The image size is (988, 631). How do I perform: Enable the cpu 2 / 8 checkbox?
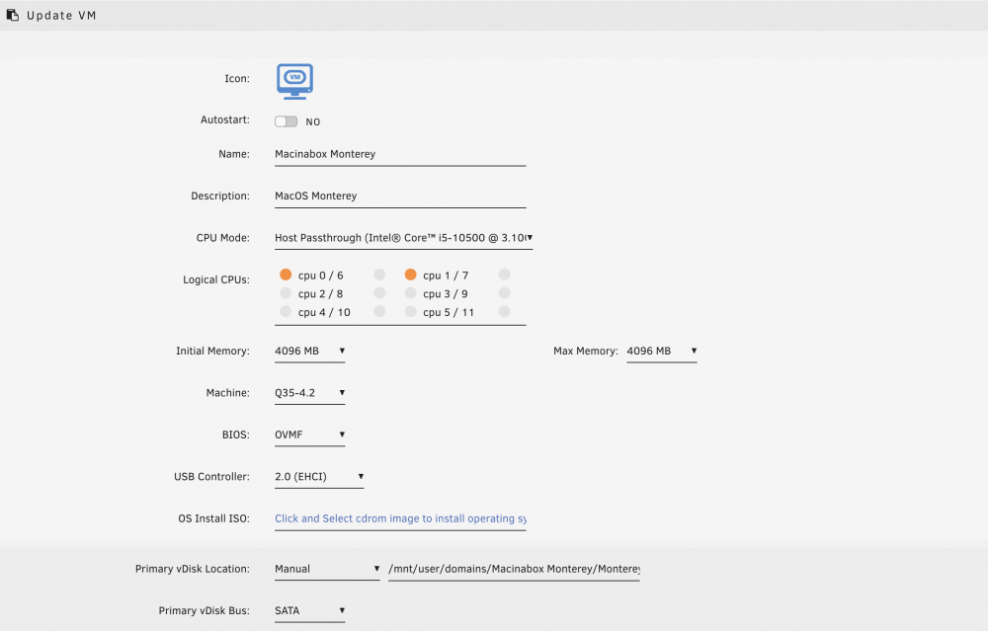click(286, 293)
